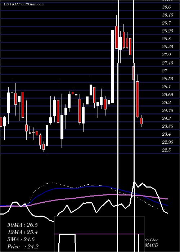Click the 'USA KMT bullkhan.com' chart title
The height and width of the screenshot is (252, 180).
[24, 4]
